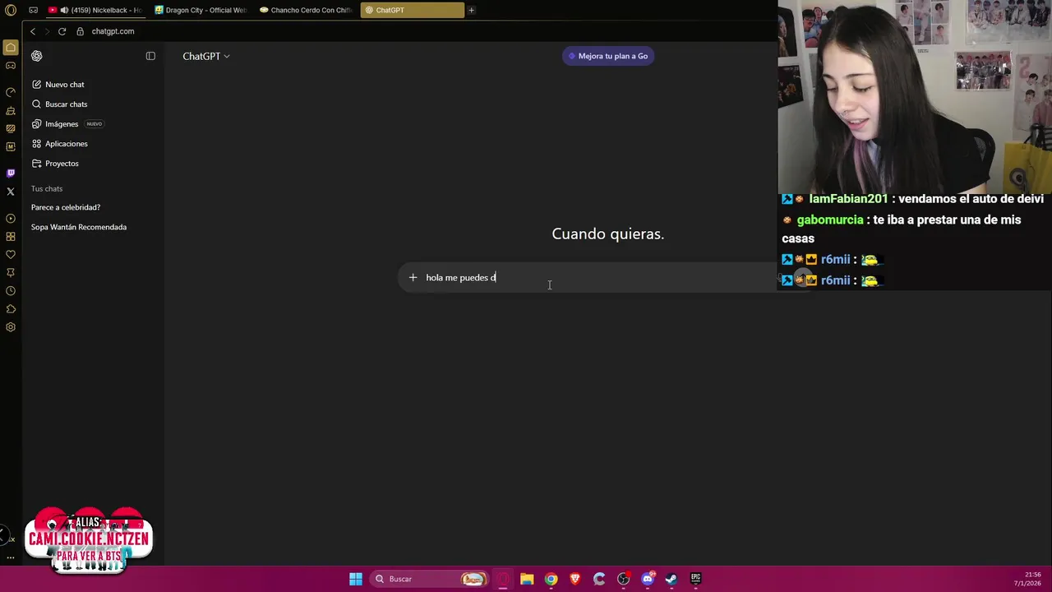Open the GX Cleaner icon in sidebar
The image size is (1052, 592).
coord(11,110)
